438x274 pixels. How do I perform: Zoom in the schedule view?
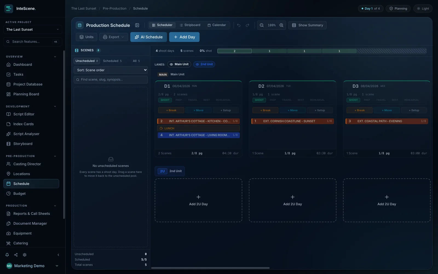coord(281,25)
